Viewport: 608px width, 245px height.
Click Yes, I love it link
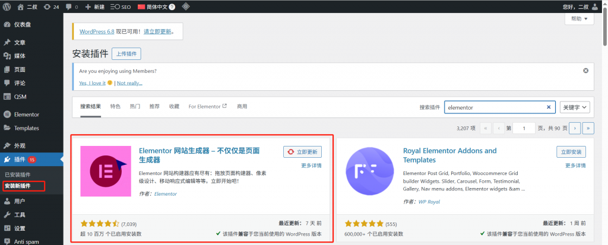[92, 83]
